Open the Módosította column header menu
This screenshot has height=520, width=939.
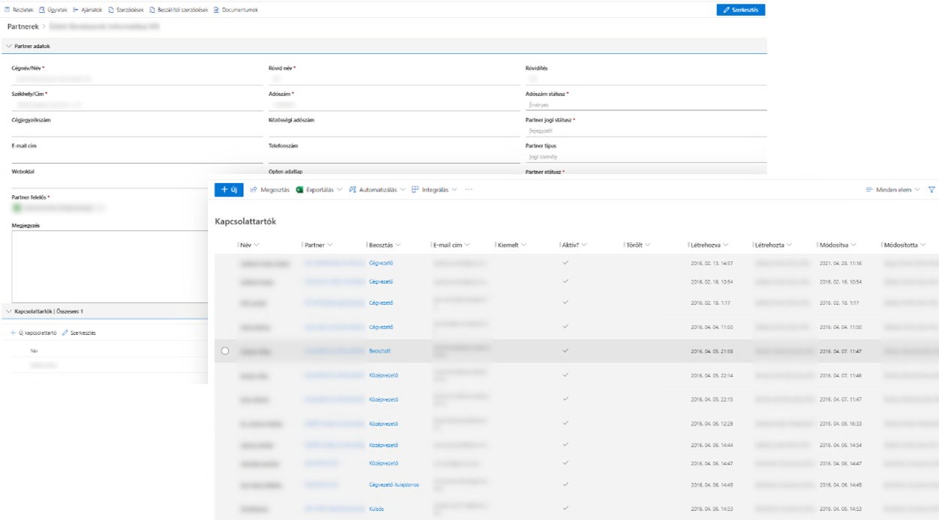point(904,245)
